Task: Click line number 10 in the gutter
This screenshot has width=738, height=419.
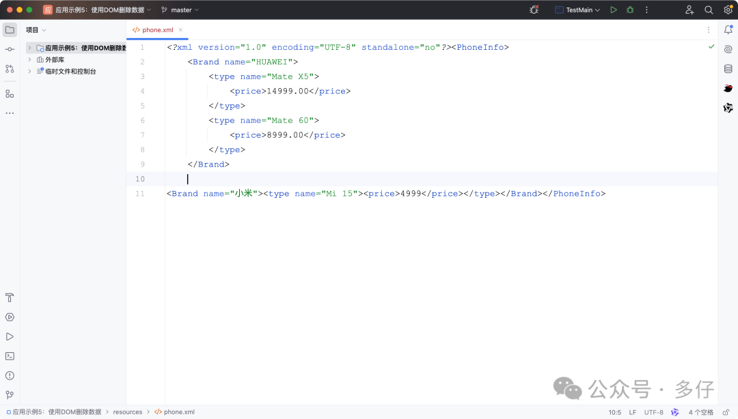Action: tap(140, 179)
